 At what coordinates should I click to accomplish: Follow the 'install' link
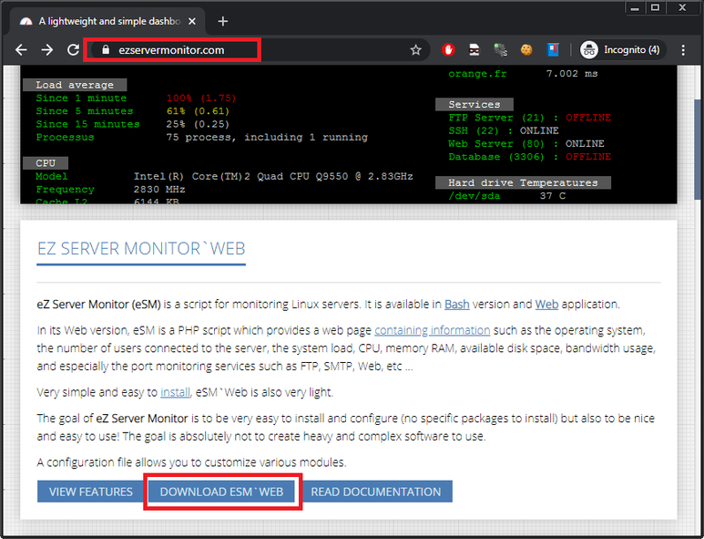coord(175,392)
